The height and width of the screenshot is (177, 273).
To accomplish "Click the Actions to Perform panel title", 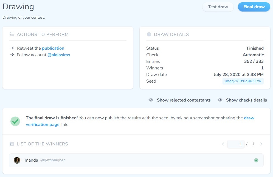I will tap(43, 35).
